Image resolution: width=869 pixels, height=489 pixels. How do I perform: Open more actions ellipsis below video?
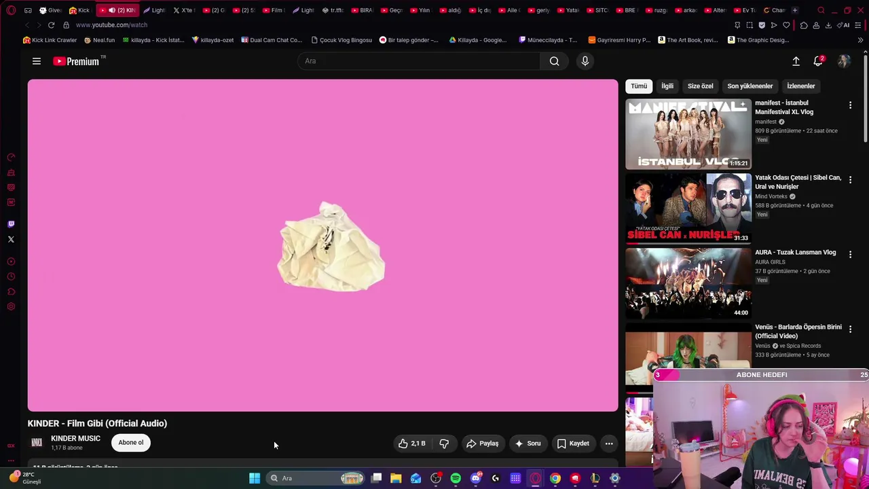[609, 443]
